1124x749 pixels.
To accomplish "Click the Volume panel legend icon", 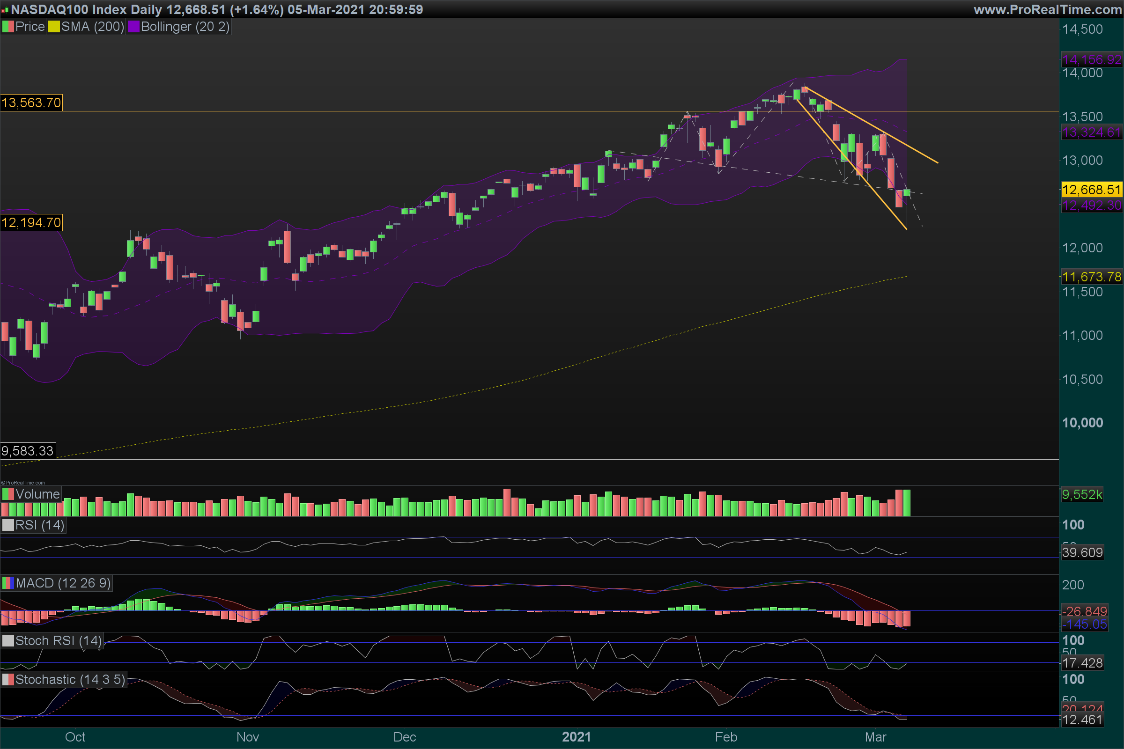I will click(8, 494).
